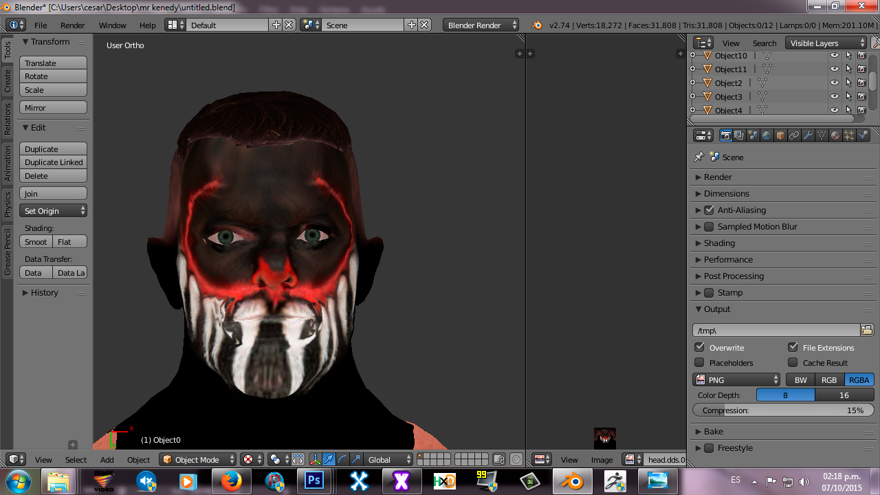Image resolution: width=880 pixels, height=495 pixels.
Task: Open the Visible Layers dropdown
Action: point(826,43)
